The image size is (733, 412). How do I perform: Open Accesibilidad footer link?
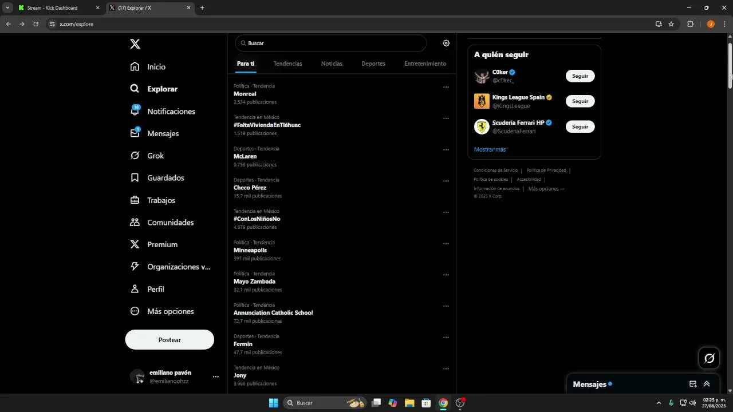[529, 179]
